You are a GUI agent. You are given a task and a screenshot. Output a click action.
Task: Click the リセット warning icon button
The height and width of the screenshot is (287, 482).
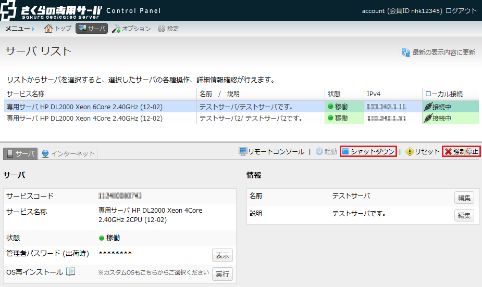410,152
